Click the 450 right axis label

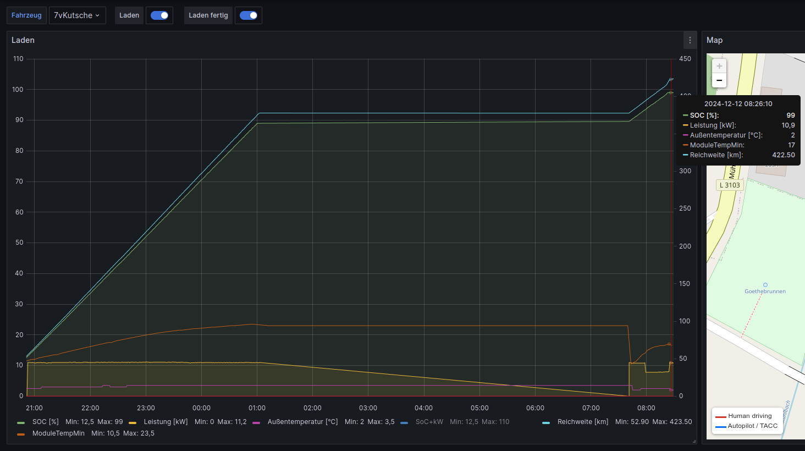(x=685, y=59)
